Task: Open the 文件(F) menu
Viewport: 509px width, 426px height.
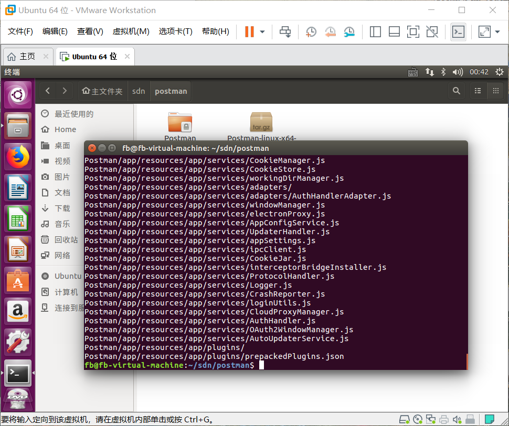Action: 20,31
